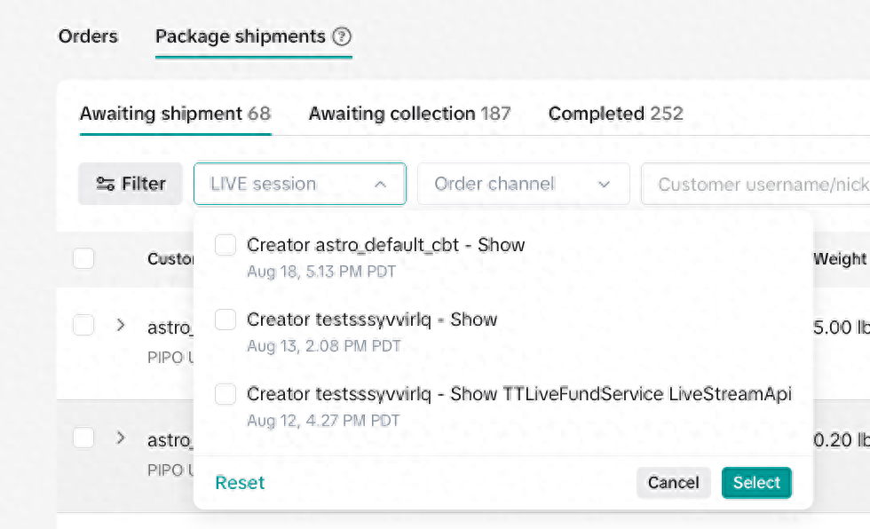Check the TTLiveFundService LiveStreamApi session box
870x529 pixels.
pos(225,394)
